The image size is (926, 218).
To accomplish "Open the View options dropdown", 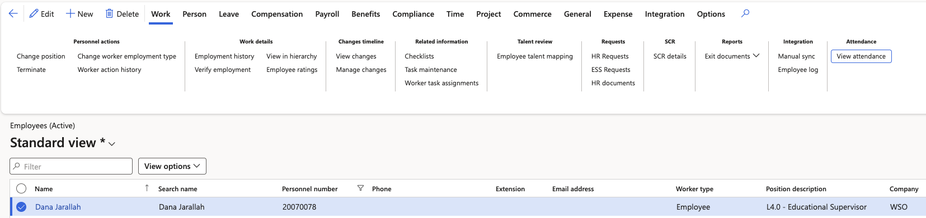I will 172,166.
